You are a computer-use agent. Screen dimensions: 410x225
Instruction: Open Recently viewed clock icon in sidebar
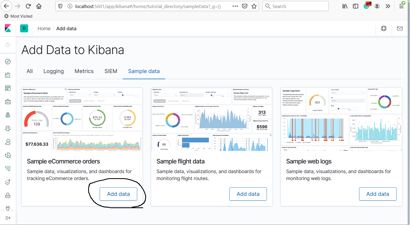tap(8, 45)
